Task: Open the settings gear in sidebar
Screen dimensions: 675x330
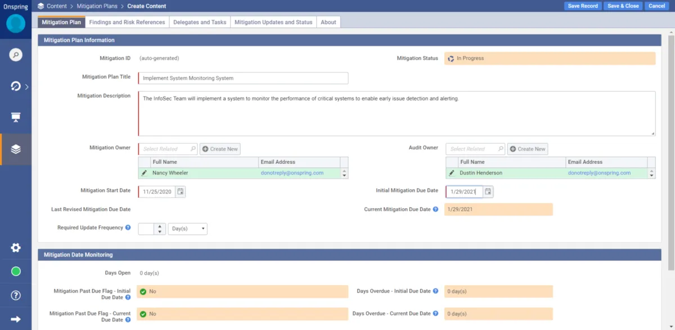Action: pos(16,248)
